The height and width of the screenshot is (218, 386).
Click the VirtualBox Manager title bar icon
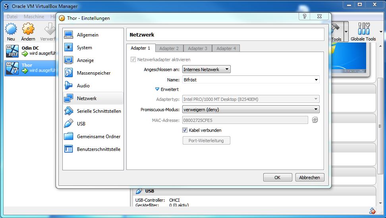6,6
